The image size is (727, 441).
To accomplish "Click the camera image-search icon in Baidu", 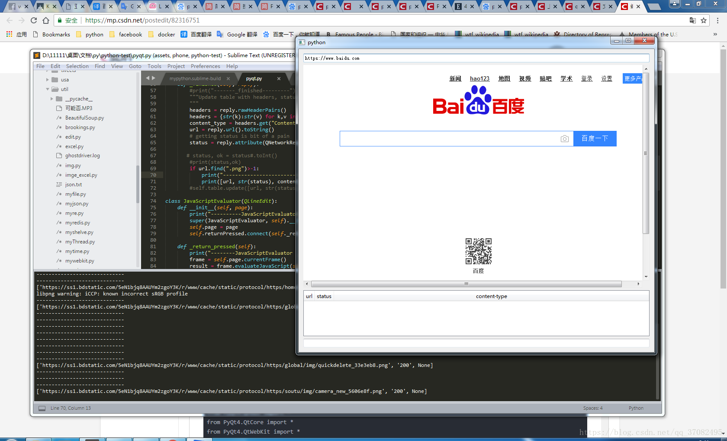I will pyautogui.click(x=564, y=139).
